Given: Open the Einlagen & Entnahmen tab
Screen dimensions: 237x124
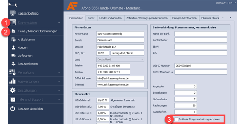Looking at the screenshot, I should pyautogui.click(x=185, y=18).
